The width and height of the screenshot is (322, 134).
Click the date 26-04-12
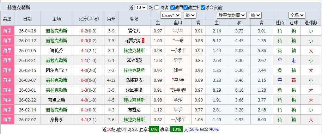27,41
